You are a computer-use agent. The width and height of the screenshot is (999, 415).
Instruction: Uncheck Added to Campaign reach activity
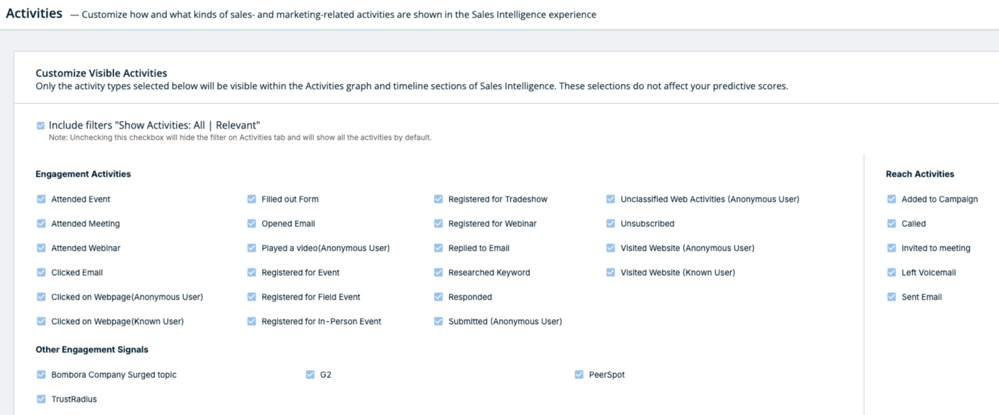tap(892, 199)
